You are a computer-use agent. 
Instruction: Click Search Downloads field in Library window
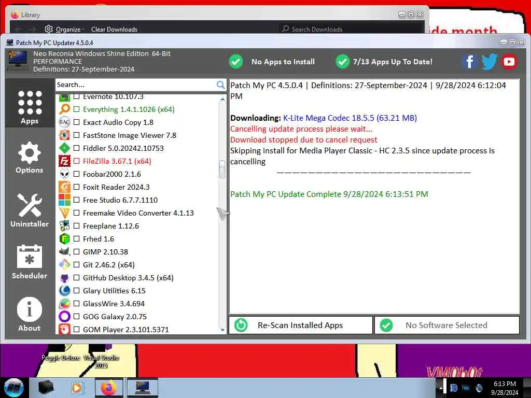pos(351,30)
